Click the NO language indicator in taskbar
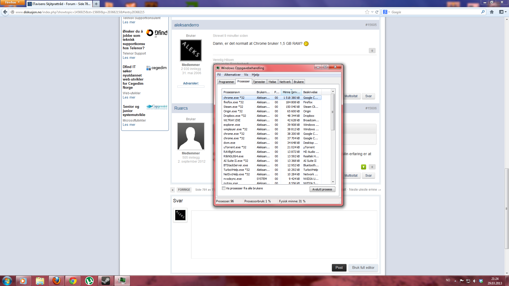 (x=448, y=280)
